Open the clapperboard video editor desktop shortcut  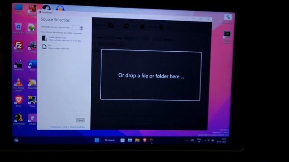coord(19,65)
